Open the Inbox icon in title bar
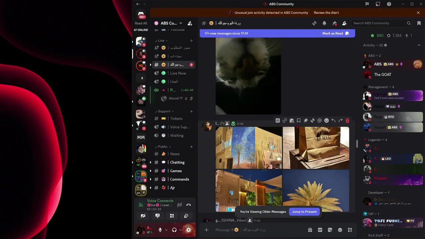 378,4
